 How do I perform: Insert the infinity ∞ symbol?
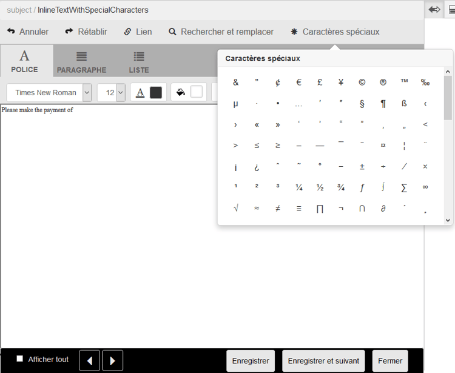[x=425, y=187]
